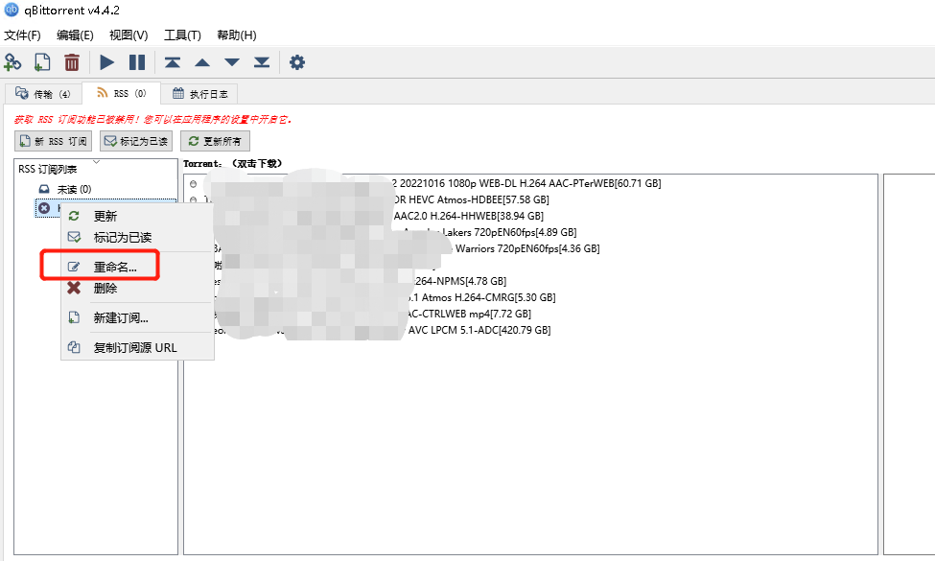Click the add torrent file toolbar icon
The image size is (935, 561).
[x=42, y=62]
